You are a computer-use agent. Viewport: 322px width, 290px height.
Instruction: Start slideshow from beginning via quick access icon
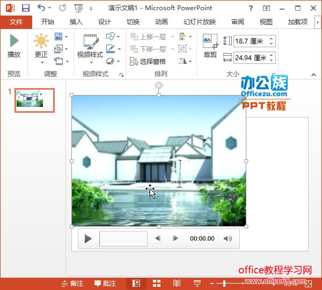(78, 8)
